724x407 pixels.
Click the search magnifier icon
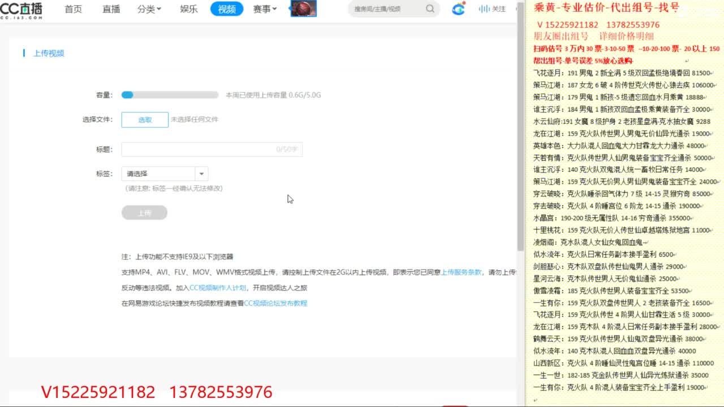point(430,9)
